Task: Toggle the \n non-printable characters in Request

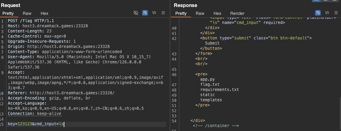Action: [x=154, y=13]
